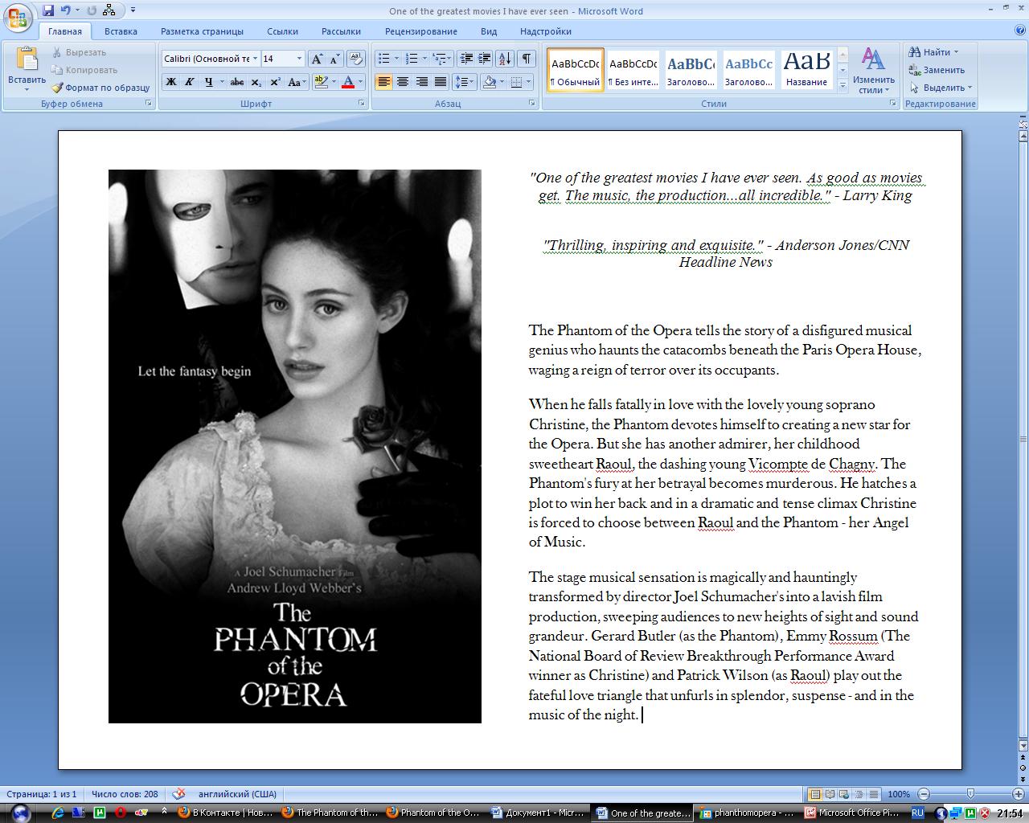Activate Формат по образцу format painter
This screenshot has height=823, width=1029.
tap(100, 88)
